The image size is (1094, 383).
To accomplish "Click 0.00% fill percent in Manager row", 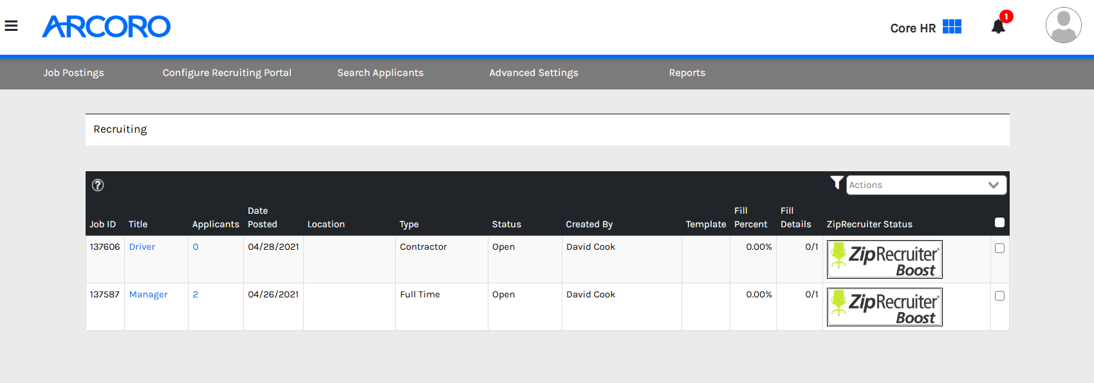I will 759,294.
